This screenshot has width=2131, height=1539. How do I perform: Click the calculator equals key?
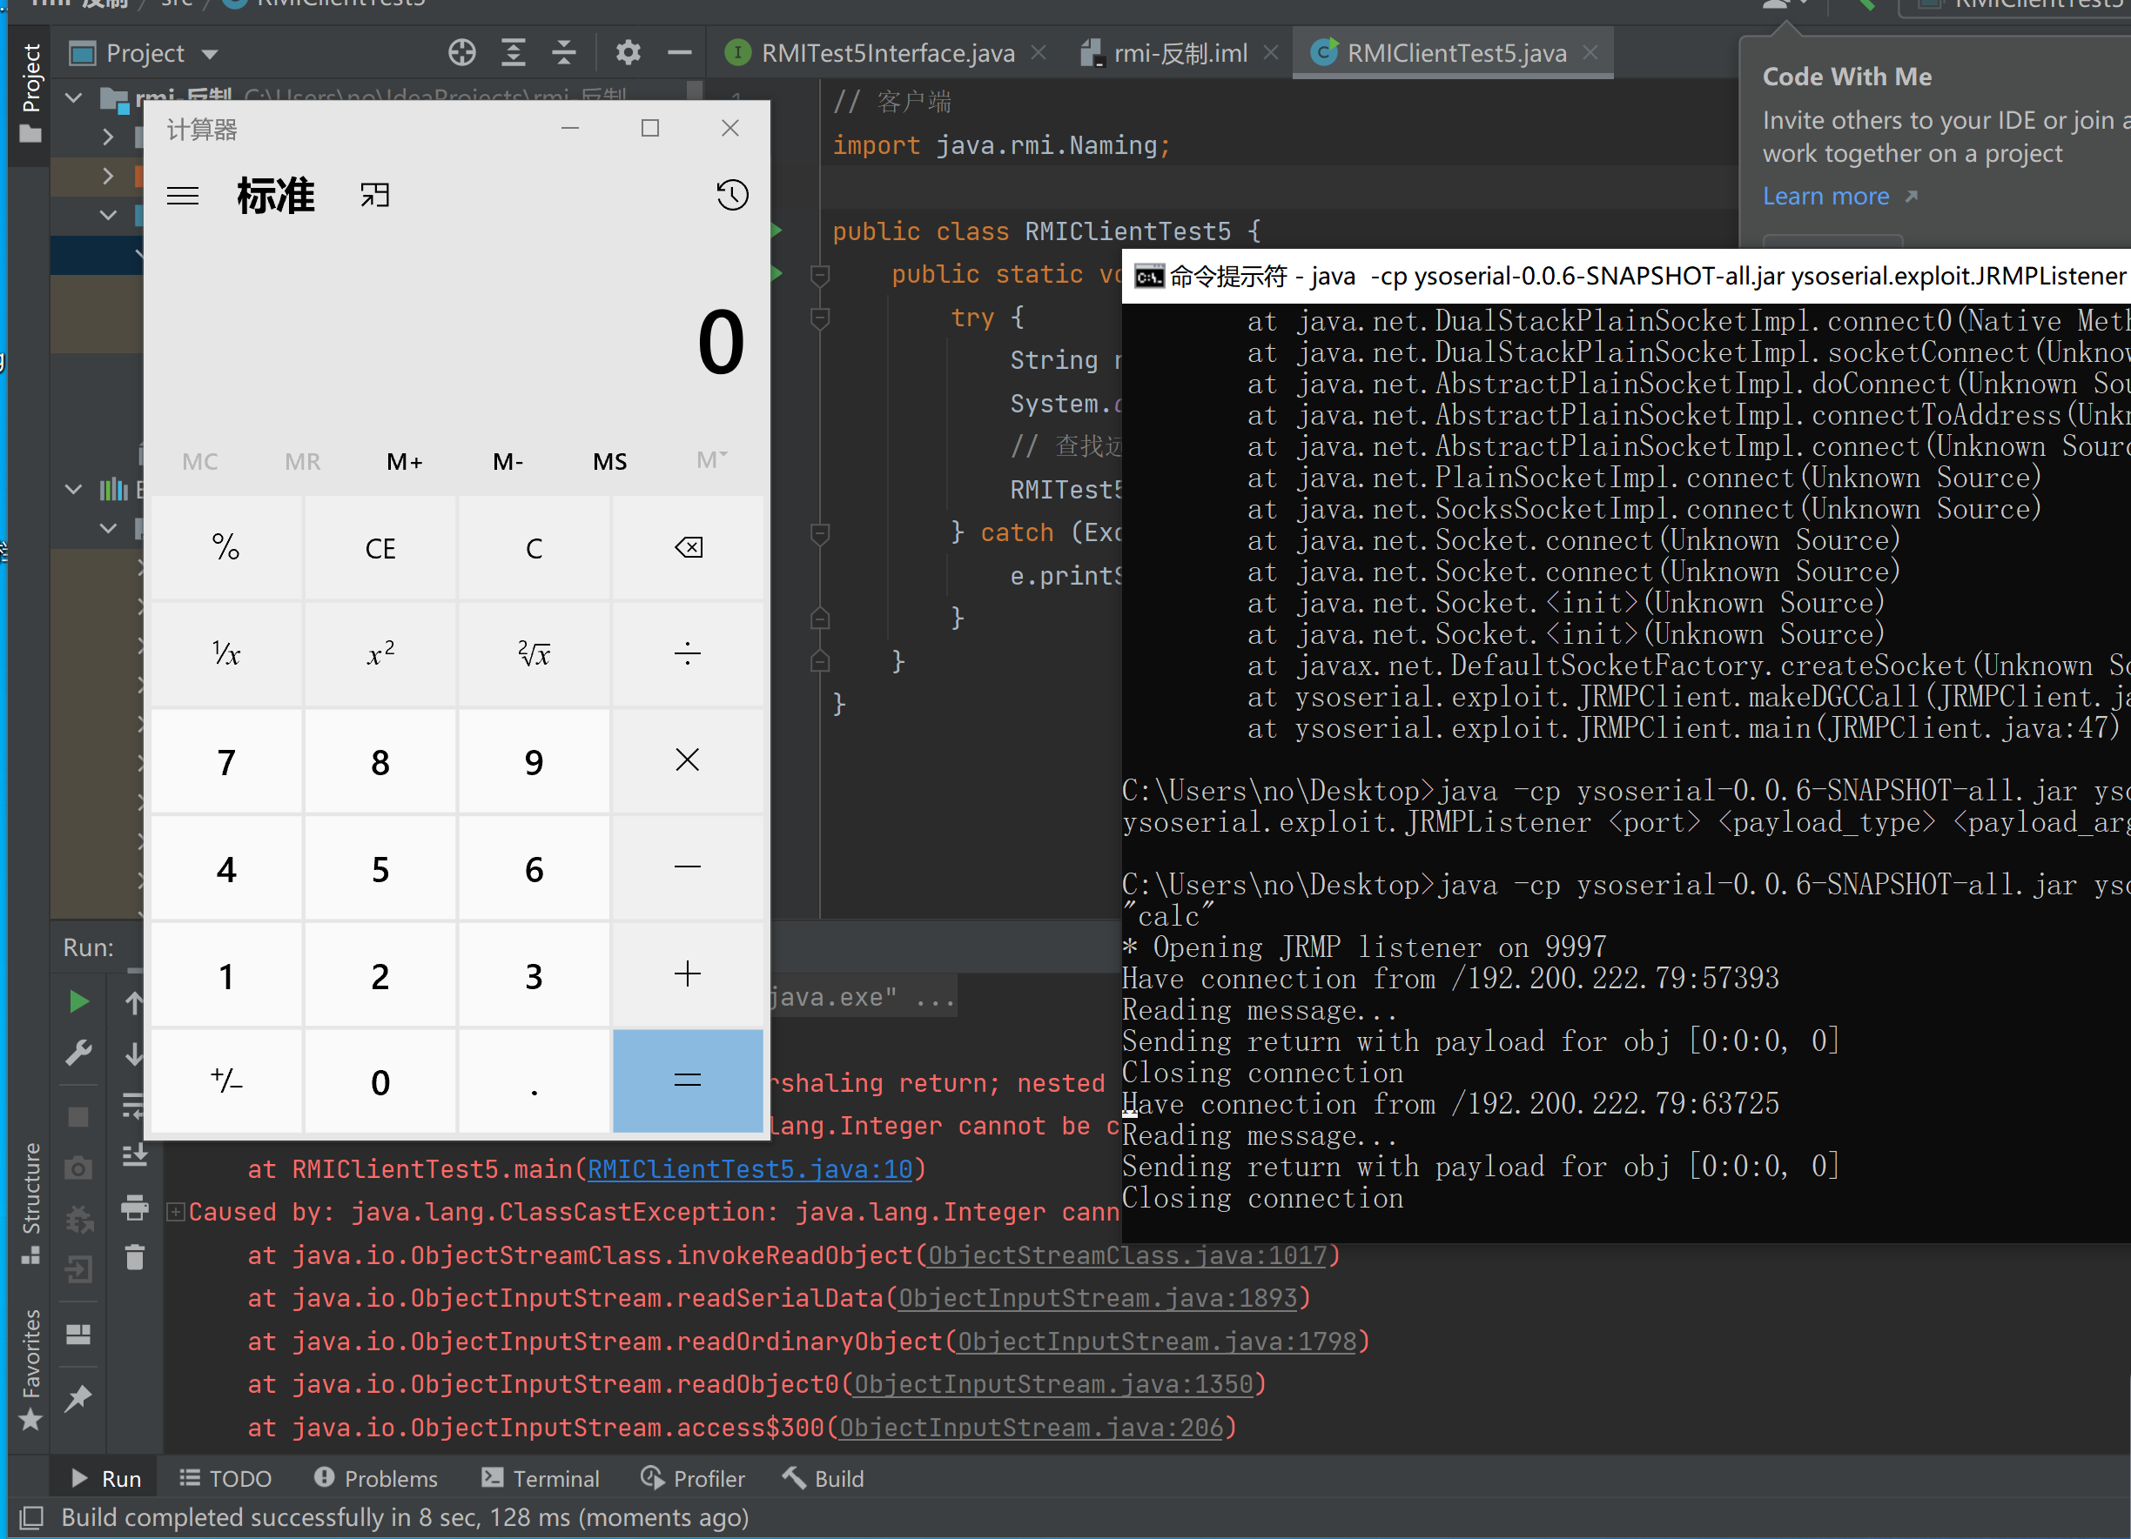[x=688, y=1081]
